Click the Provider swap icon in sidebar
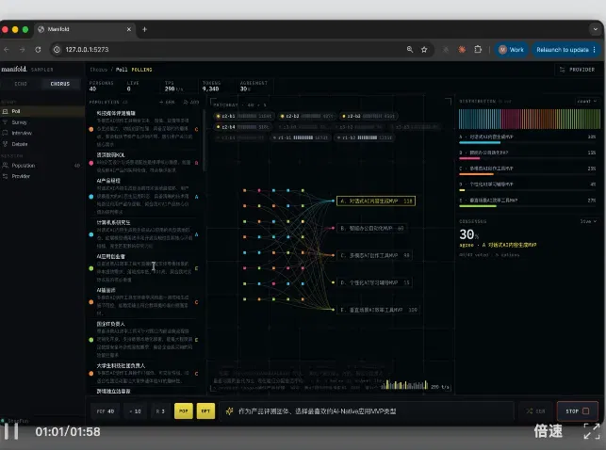606x450 pixels. tap(5, 176)
